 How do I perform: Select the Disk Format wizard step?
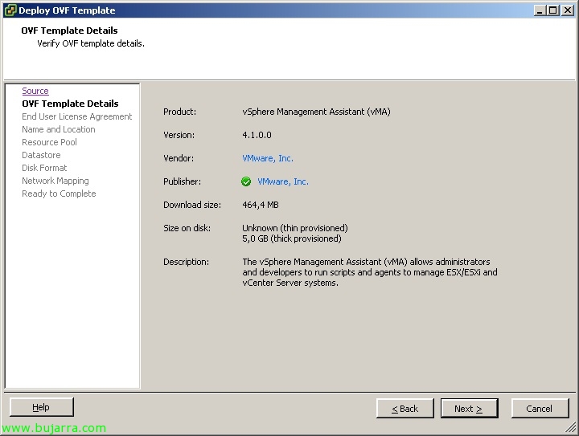pyautogui.click(x=44, y=168)
